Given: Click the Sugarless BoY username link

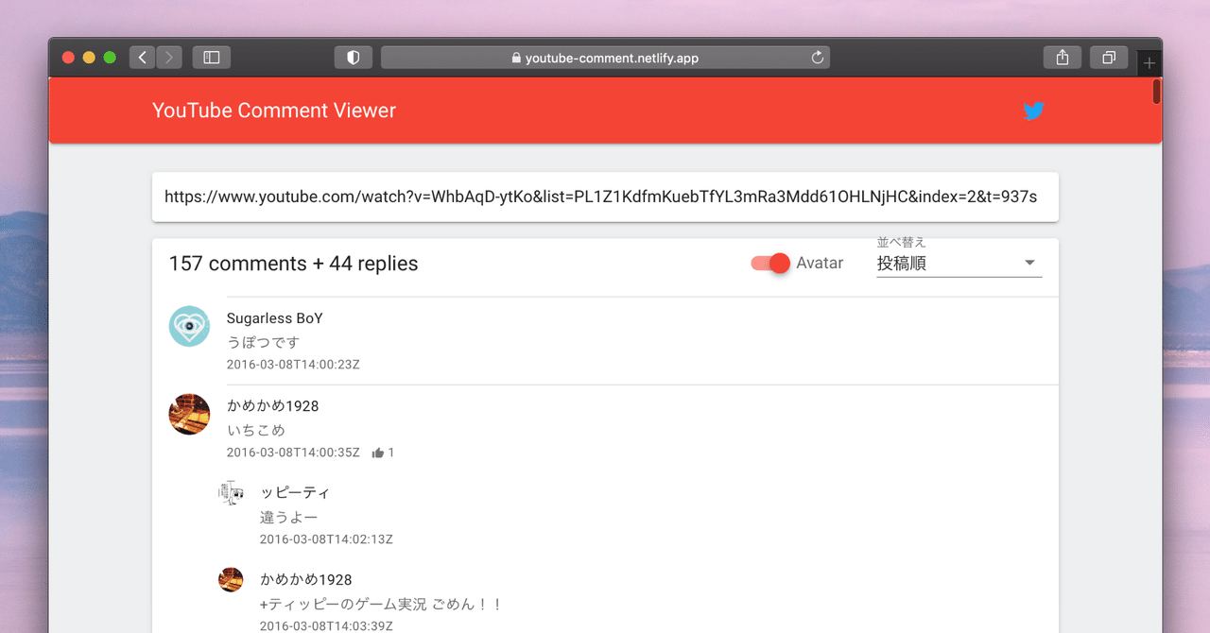Looking at the screenshot, I should tap(275, 317).
